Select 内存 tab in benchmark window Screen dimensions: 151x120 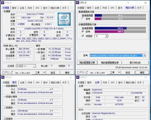[104, 8]
